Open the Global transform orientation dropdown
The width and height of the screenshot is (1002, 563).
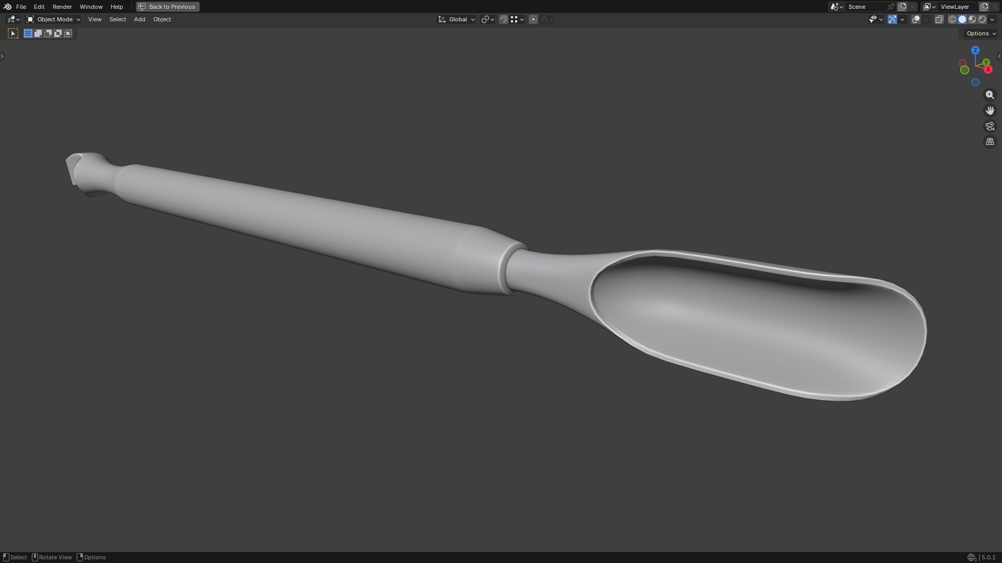pos(457,19)
